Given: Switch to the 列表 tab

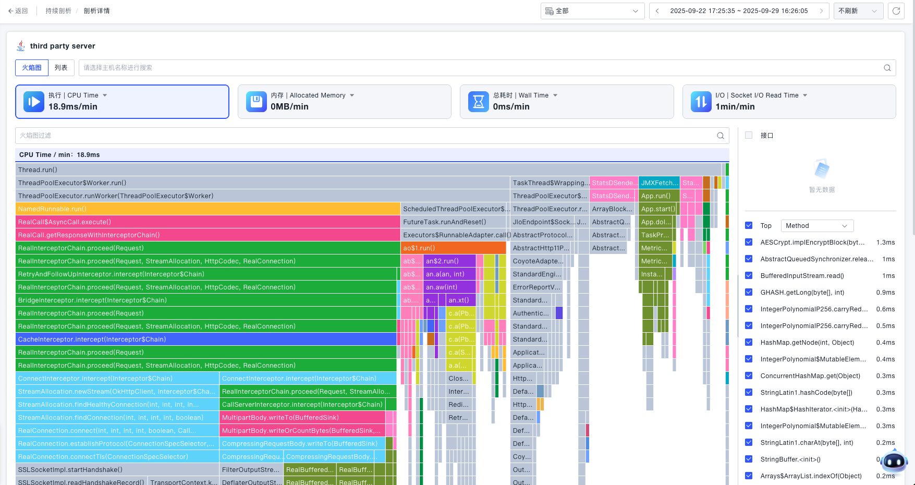Looking at the screenshot, I should coord(61,68).
